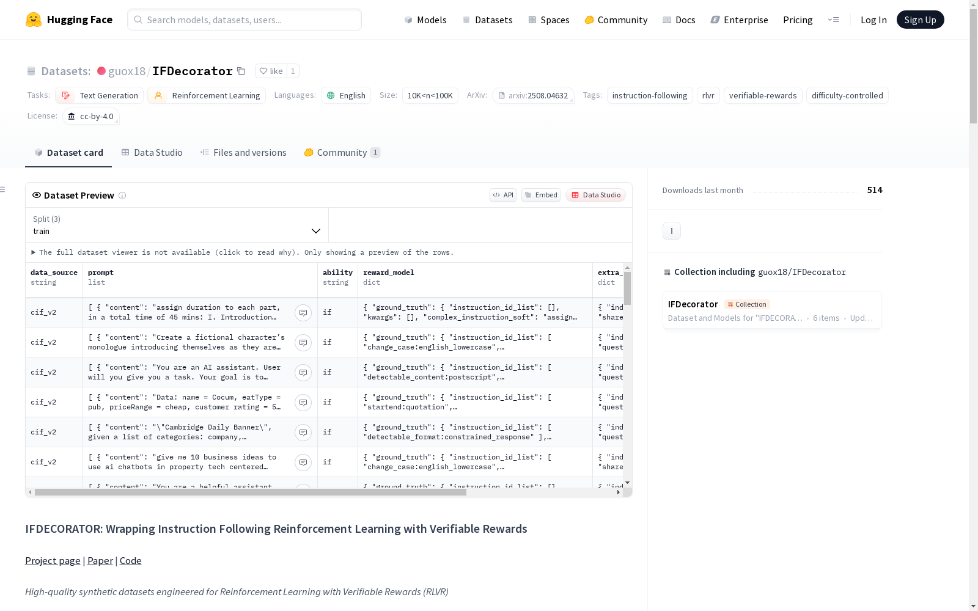Open Datasets in the top navigation
This screenshot has height=611, width=978.
487,20
